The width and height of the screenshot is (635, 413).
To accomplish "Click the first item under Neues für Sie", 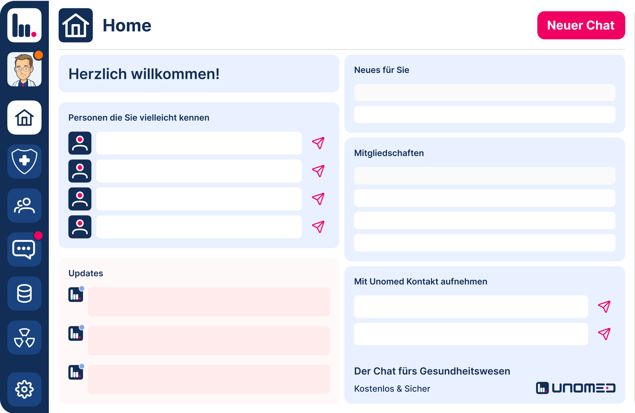I will (x=484, y=92).
